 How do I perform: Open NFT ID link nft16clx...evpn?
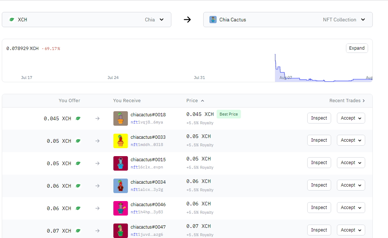coord(147,167)
